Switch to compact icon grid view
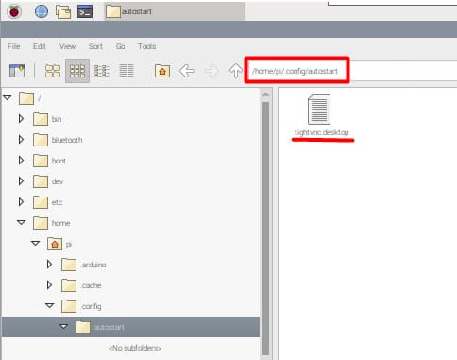The height and width of the screenshot is (360, 457). pos(77,71)
